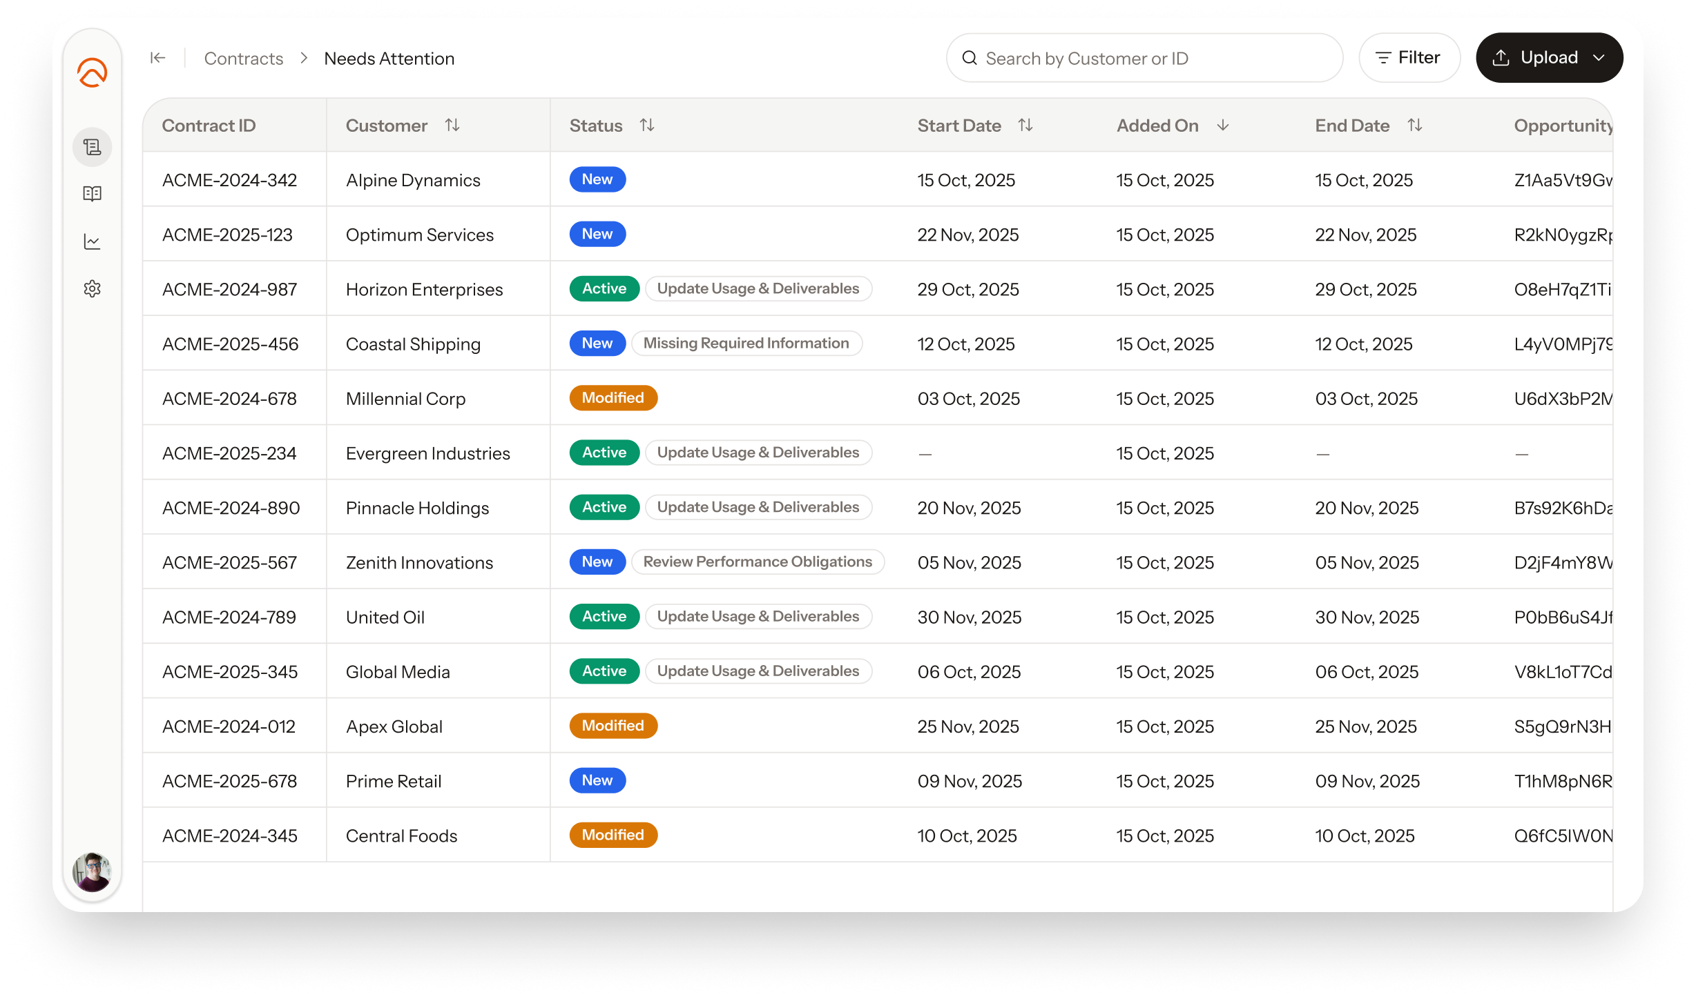Open the user profile avatar
Image resolution: width=1696 pixels, height=999 pixels.
point(92,871)
